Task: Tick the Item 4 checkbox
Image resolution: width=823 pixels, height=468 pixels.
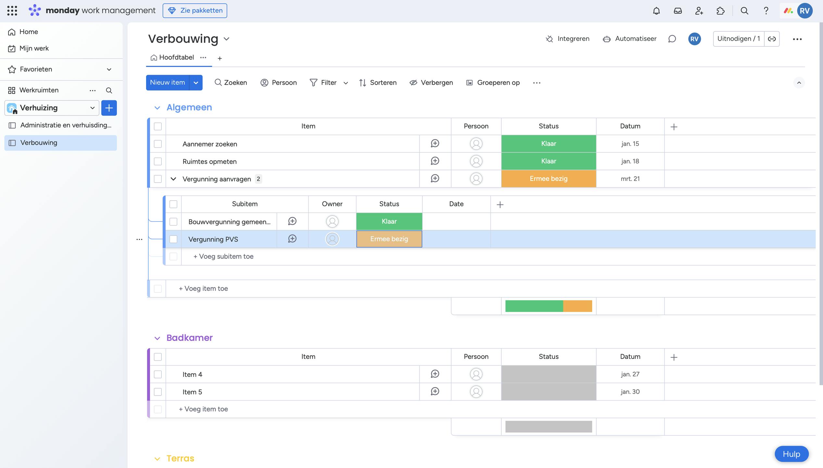Action: coord(158,374)
